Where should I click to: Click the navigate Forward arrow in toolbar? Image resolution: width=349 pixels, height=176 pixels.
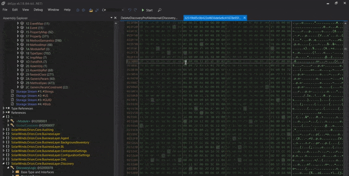[x=84, y=10]
